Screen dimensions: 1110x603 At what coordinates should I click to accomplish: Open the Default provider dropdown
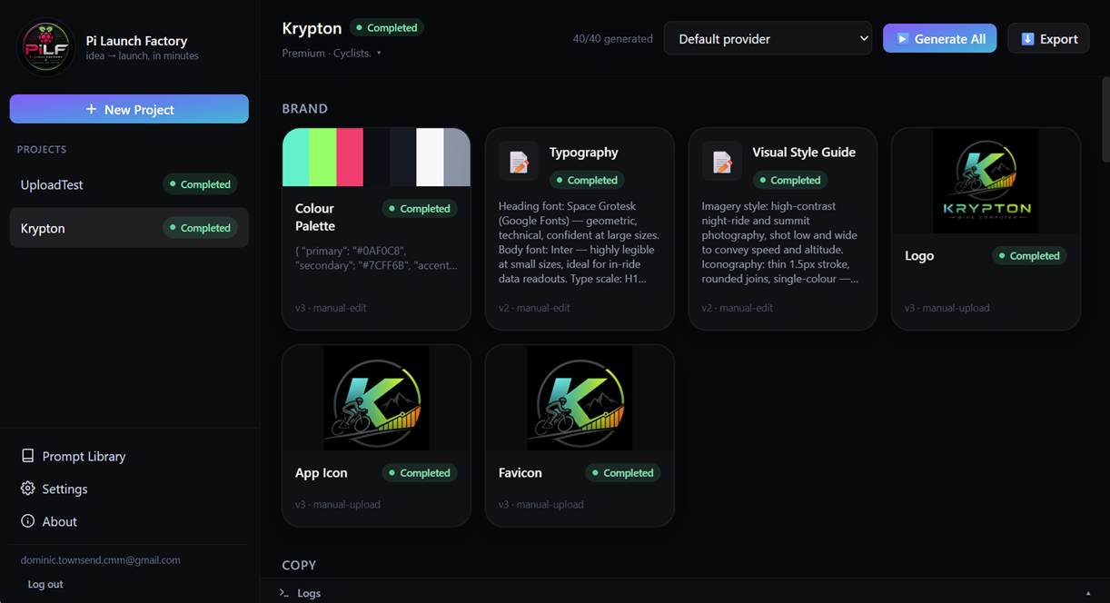768,39
